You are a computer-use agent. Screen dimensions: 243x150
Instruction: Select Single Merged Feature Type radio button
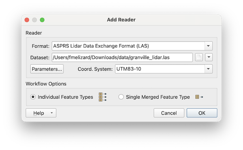click(x=121, y=97)
